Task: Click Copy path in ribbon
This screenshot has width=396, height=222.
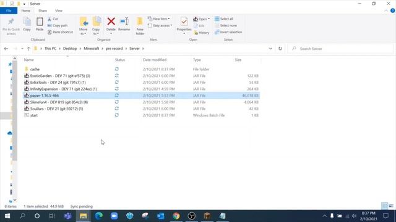Action: click(58, 25)
